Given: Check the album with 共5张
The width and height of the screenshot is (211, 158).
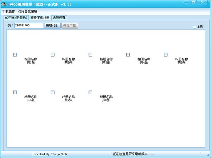Looking at the screenshot, I should click(x=166, y=55).
